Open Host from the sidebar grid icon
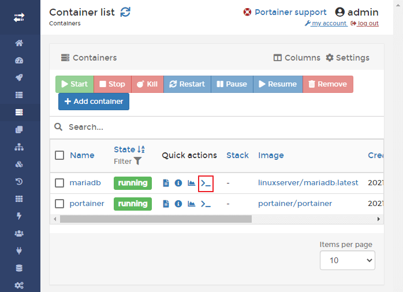This screenshot has height=292, width=403. click(19, 199)
